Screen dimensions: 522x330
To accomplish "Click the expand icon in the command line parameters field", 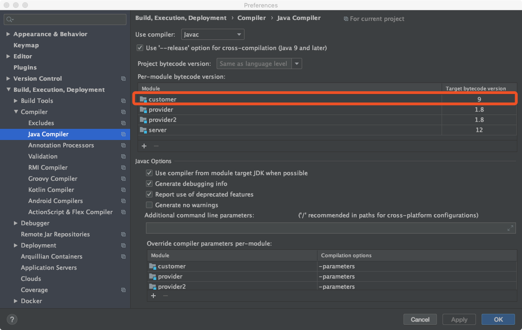I will 510,228.
